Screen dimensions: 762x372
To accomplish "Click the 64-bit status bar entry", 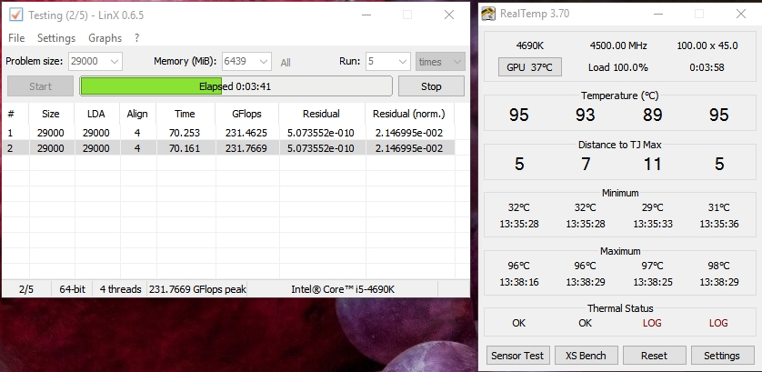I will coord(72,289).
